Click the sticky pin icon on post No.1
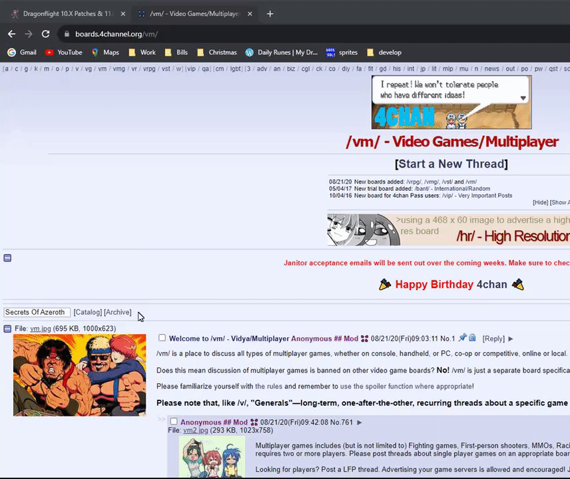Screen dimensions: 570x479 pos(462,338)
